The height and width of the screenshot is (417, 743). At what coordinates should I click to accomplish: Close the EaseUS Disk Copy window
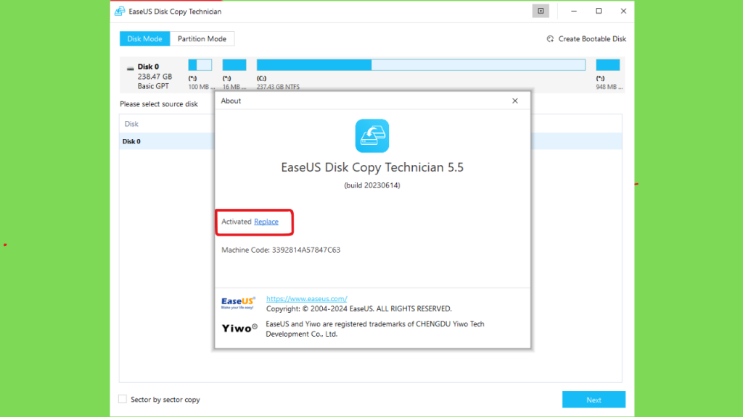[623, 11]
